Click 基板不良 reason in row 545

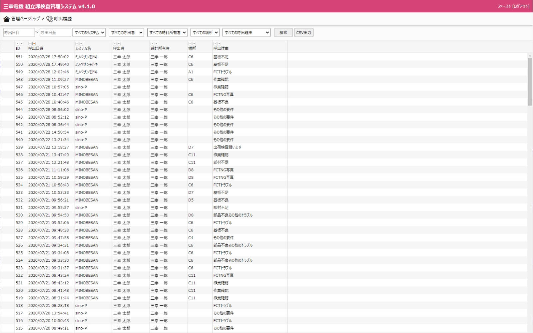pyautogui.click(x=221, y=102)
